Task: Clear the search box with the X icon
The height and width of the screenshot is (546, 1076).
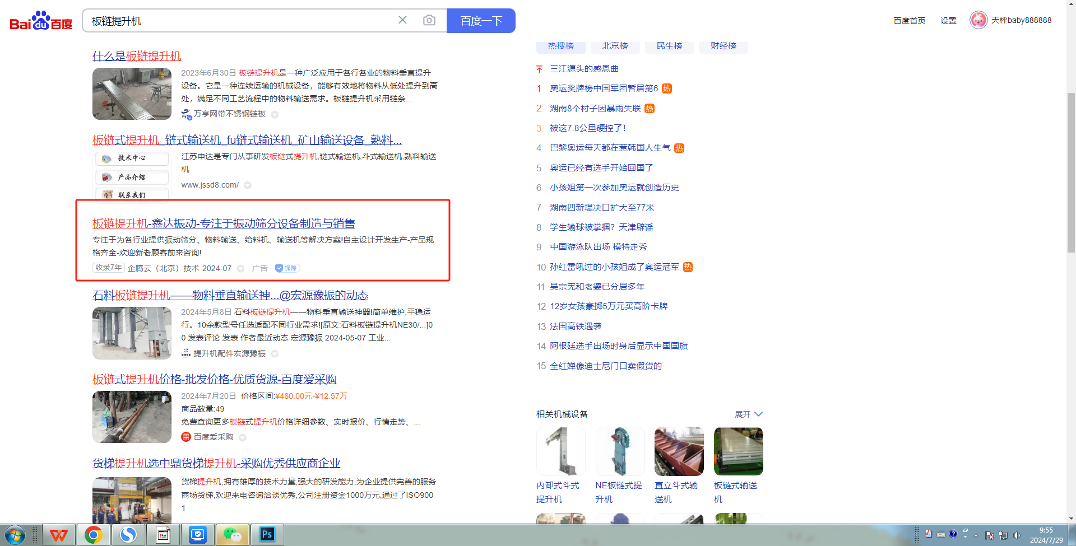Action: click(402, 20)
